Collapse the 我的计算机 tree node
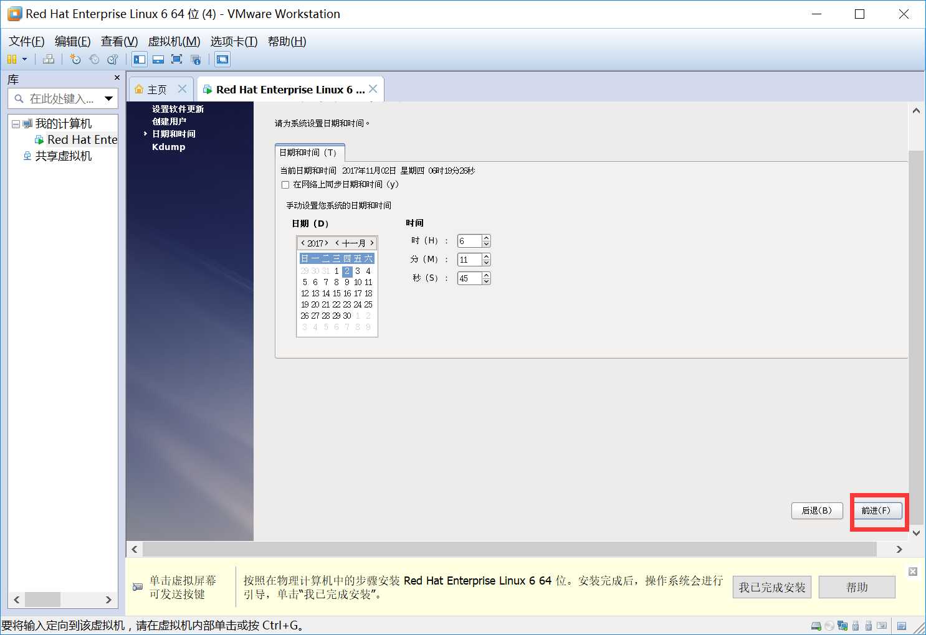Screen dimensions: 926x635 (16, 124)
